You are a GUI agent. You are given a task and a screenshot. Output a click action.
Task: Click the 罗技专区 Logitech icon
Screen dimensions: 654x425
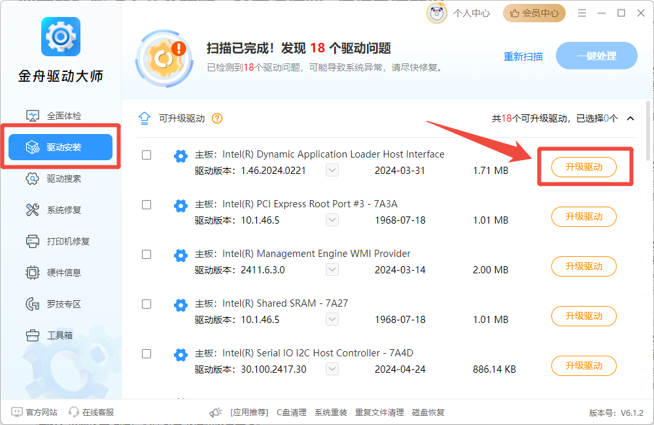[x=33, y=304]
